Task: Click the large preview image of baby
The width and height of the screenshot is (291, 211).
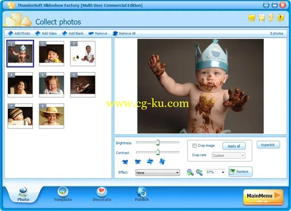Action: tap(201, 86)
